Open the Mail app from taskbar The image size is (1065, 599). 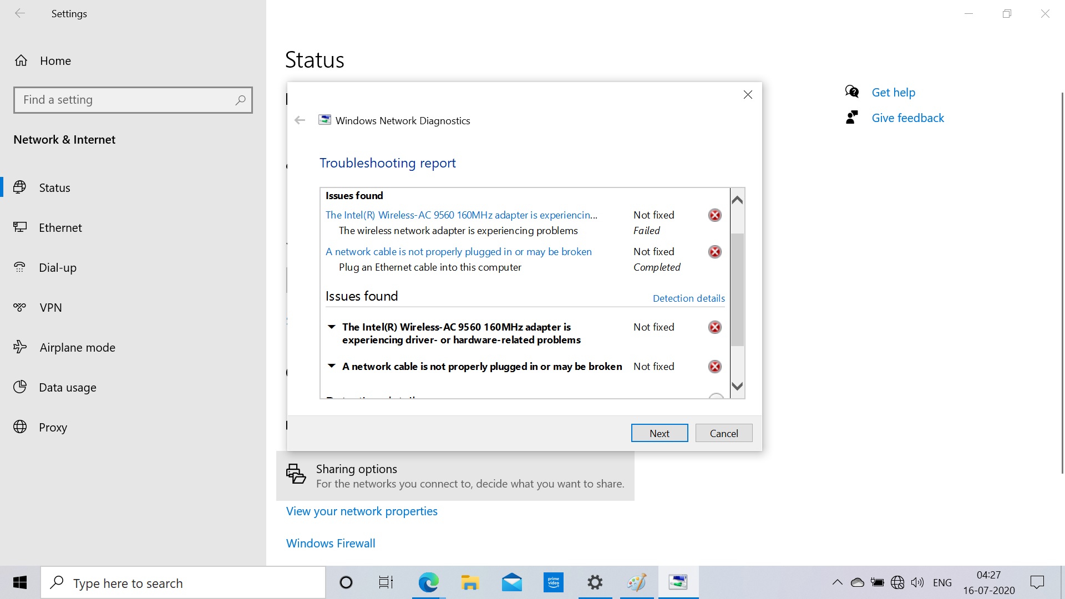click(x=512, y=582)
